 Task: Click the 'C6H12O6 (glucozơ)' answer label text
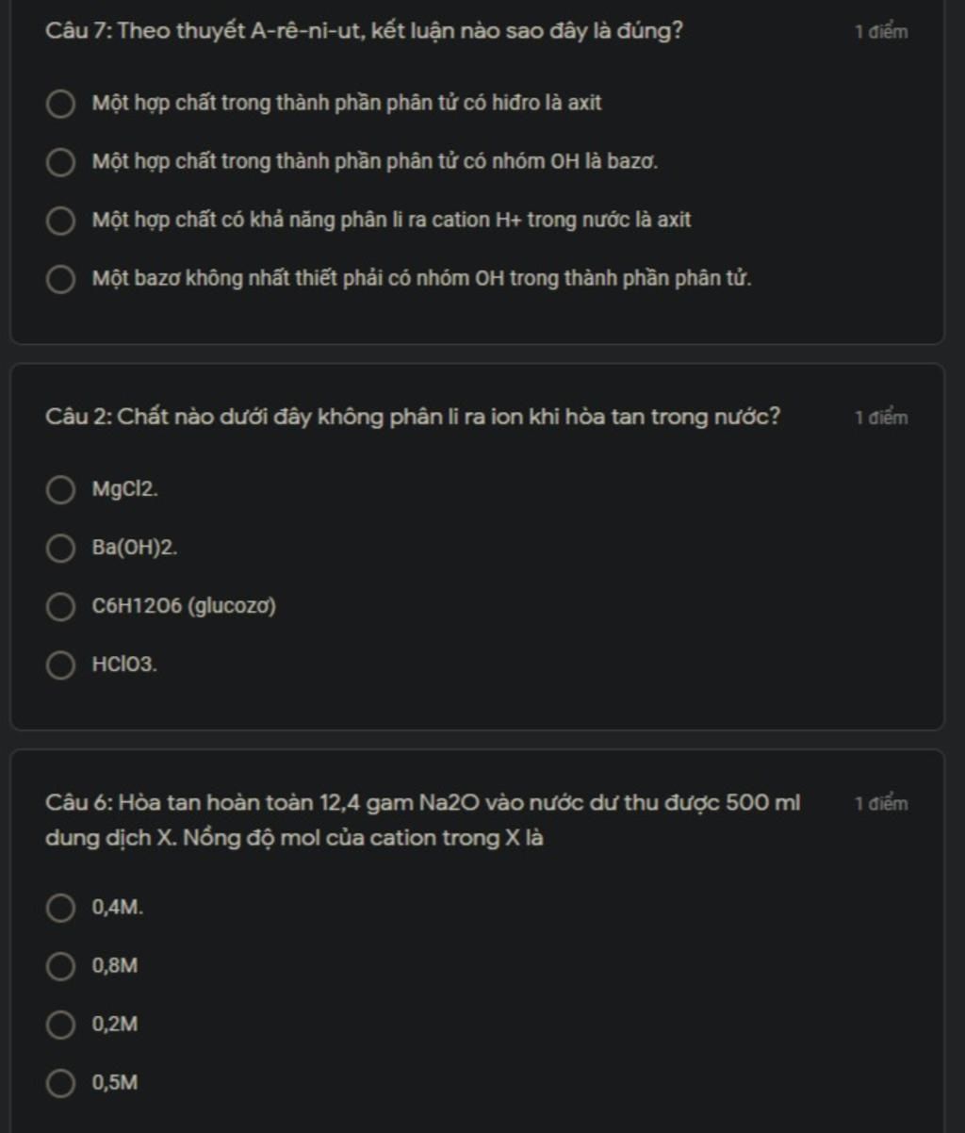(x=184, y=607)
